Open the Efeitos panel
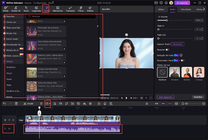Image resolution: width=208 pixels, height=140 pixels. click(x=90, y=9)
